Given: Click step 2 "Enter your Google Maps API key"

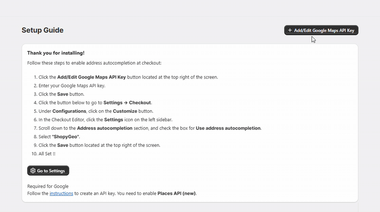Looking at the screenshot, I should point(72,86).
